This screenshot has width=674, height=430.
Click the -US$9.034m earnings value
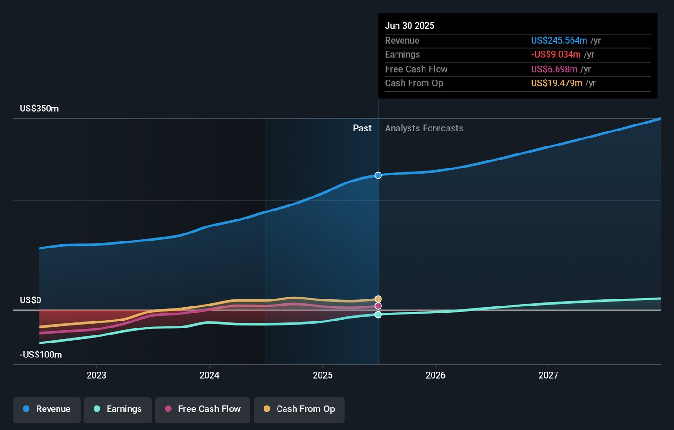pos(556,55)
